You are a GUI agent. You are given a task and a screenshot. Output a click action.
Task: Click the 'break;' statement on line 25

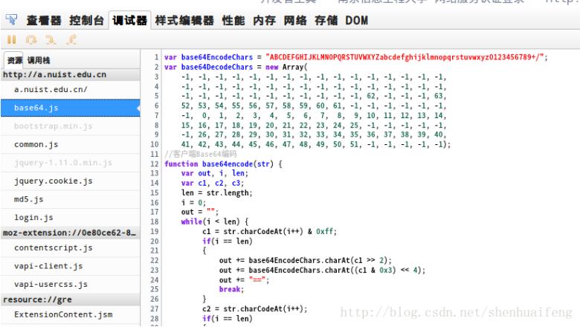pyautogui.click(x=231, y=289)
